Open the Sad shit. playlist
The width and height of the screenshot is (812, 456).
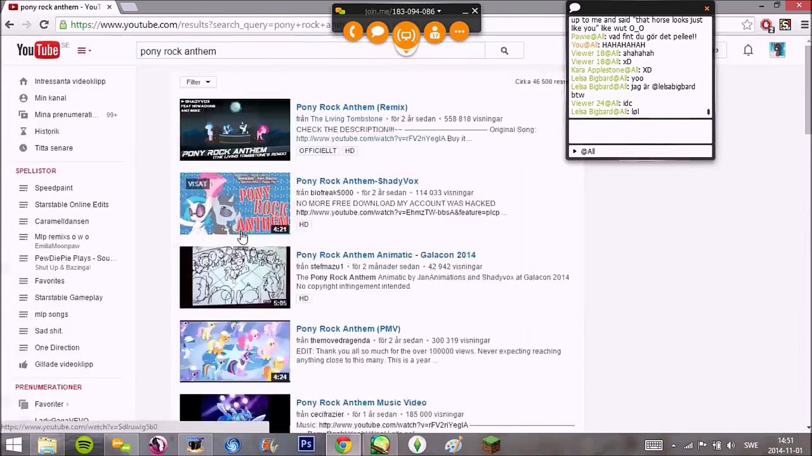(49, 331)
